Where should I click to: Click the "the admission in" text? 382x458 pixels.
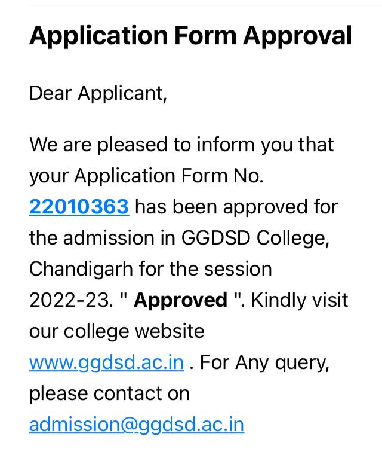click(102, 238)
